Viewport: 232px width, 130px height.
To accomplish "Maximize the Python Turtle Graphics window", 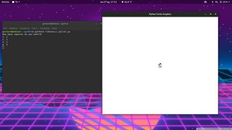I will point(211,14).
